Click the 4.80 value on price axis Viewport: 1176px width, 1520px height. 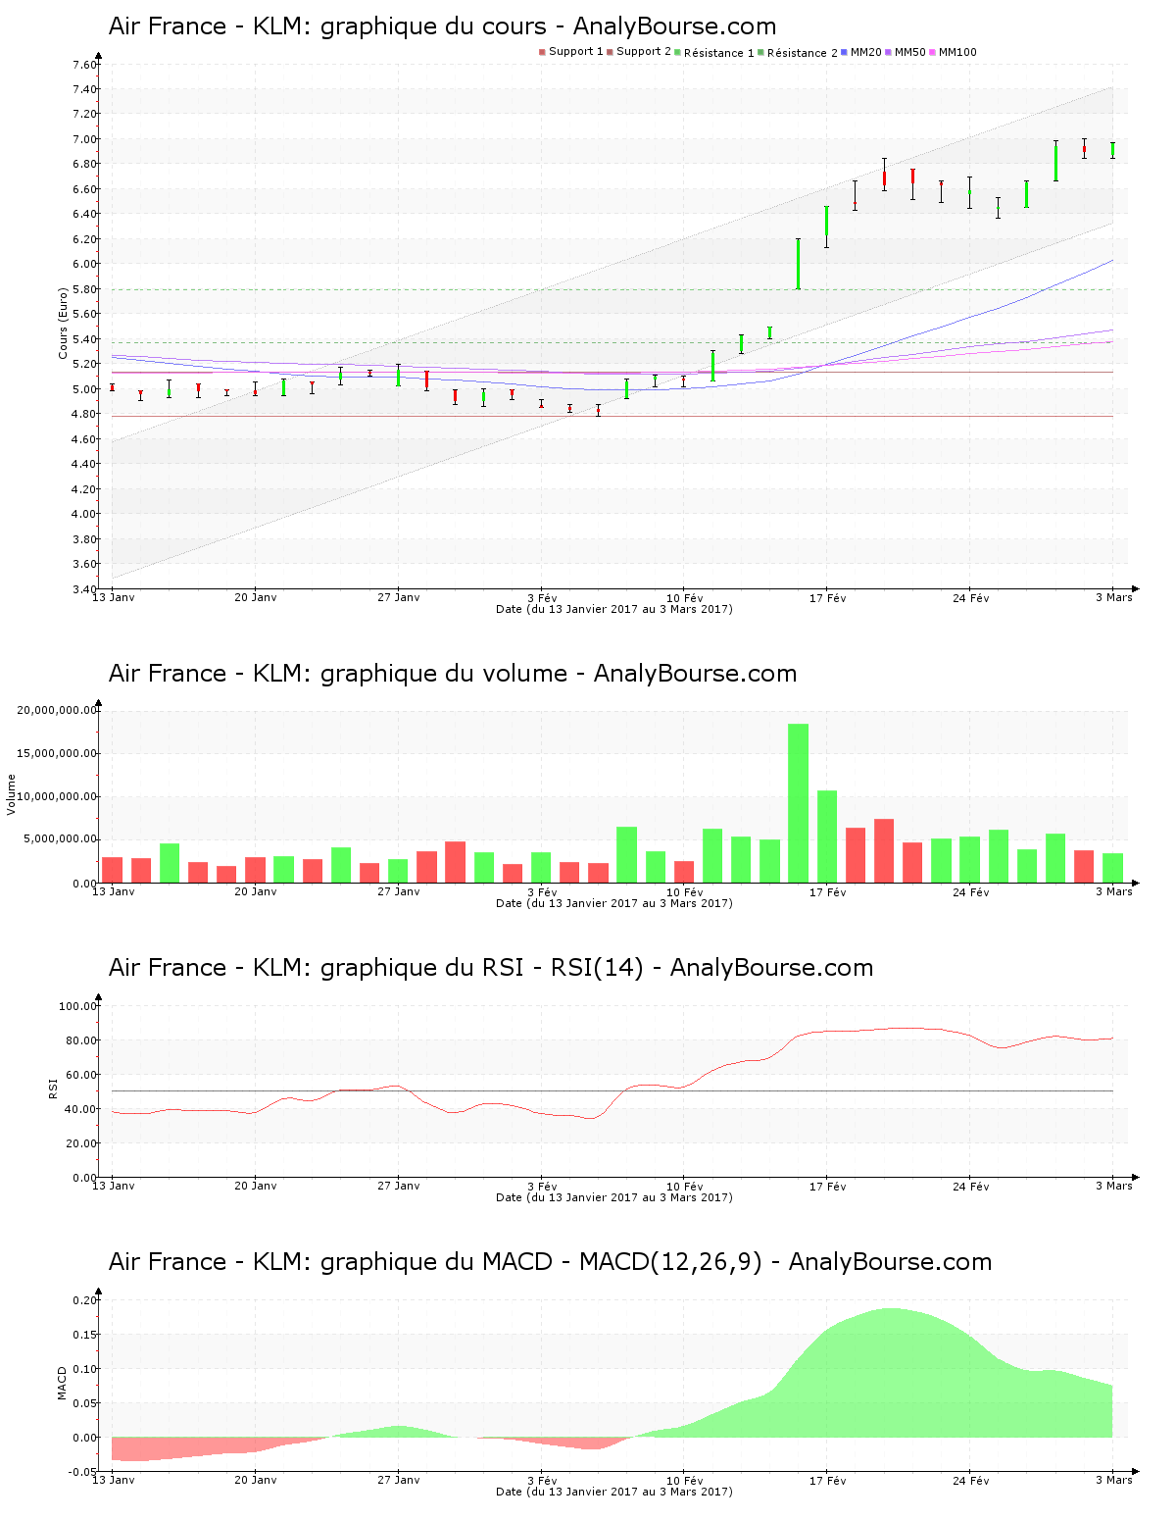(84, 414)
